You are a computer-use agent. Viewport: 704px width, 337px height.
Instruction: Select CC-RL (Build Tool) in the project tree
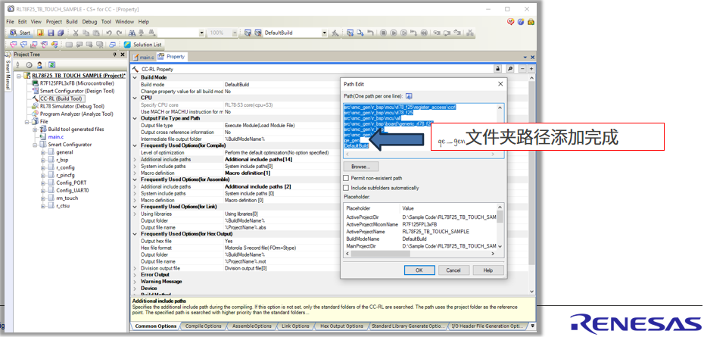tap(61, 98)
